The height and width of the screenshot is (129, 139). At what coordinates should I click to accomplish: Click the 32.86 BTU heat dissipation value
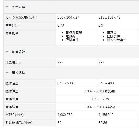pyautogui.click(x=103, y=123)
